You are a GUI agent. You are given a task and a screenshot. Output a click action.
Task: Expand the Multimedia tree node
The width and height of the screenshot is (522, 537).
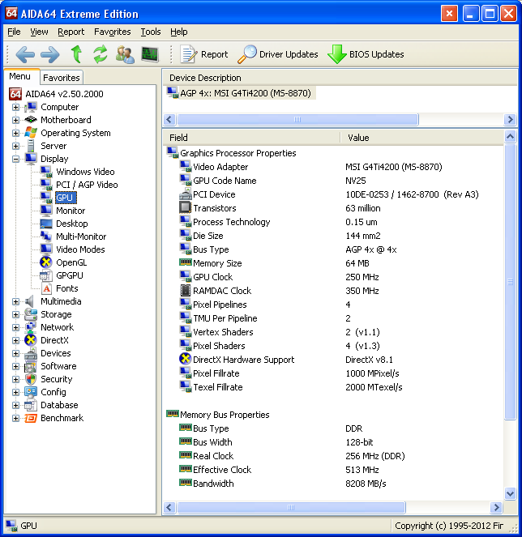[x=15, y=302]
